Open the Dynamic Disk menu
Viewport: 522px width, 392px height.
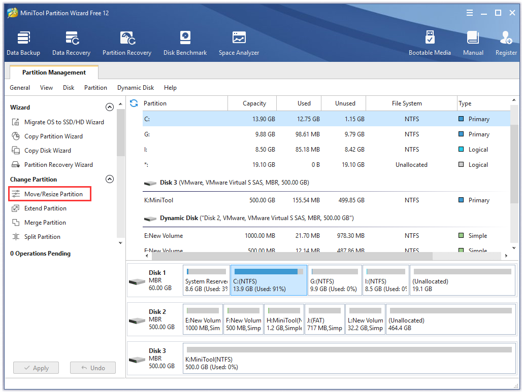(x=136, y=88)
